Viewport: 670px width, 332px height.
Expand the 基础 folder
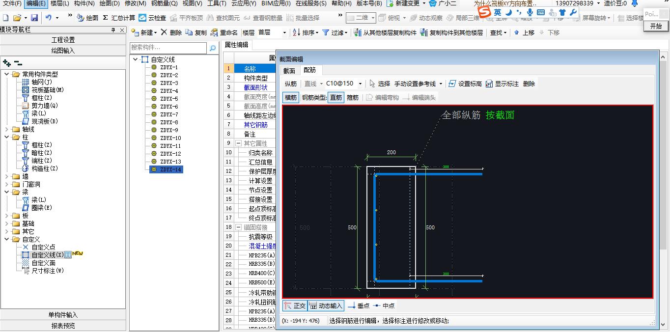6,223
